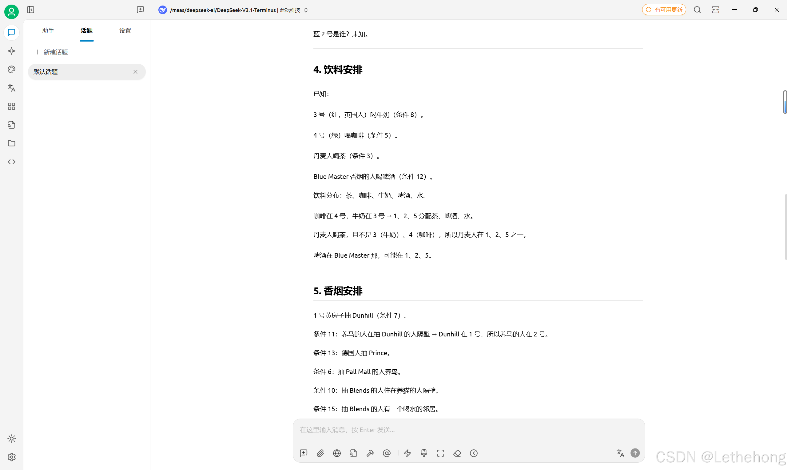Screen dimensions: 787x470
Task: Click the clear context brush icon
Action: [x=424, y=453]
